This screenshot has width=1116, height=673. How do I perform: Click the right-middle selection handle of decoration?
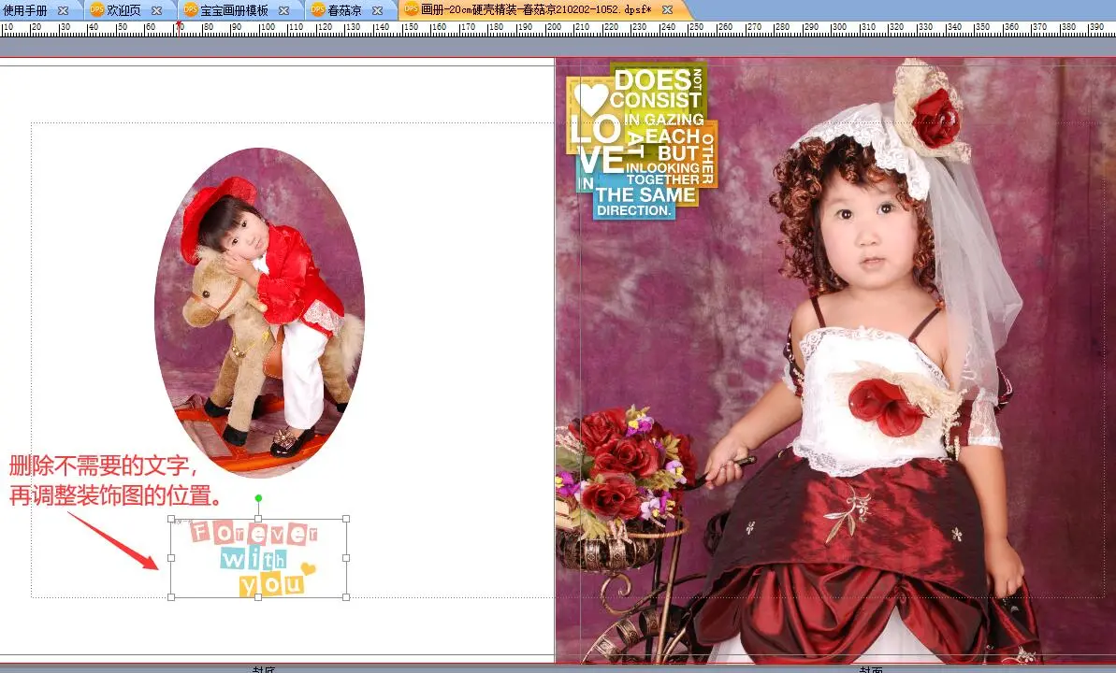pos(346,558)
